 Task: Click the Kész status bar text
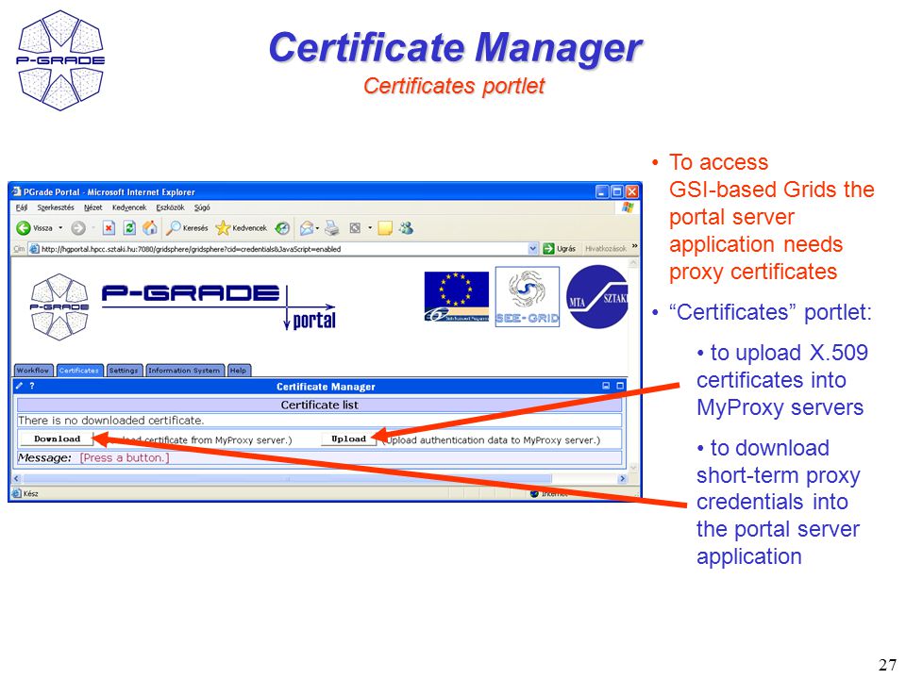[x=30, y=493]
